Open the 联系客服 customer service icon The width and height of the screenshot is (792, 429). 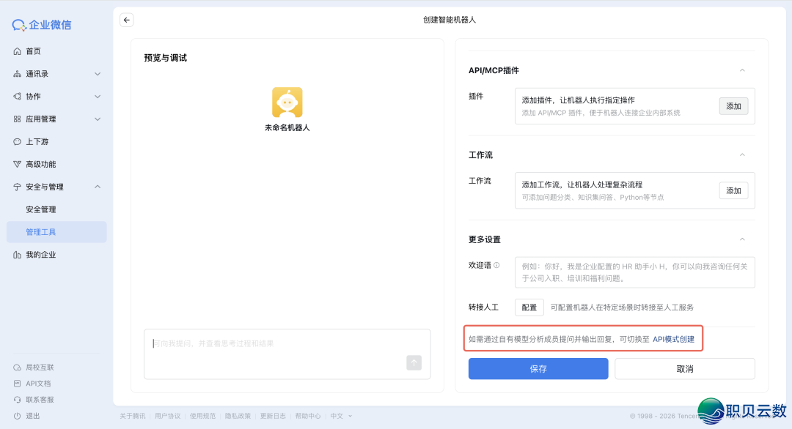tap(16, 399)
